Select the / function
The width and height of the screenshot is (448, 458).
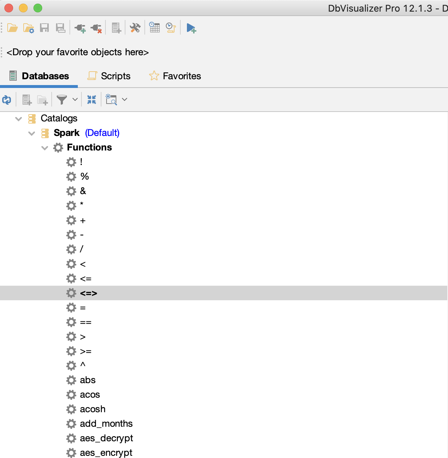pos(81,249)
